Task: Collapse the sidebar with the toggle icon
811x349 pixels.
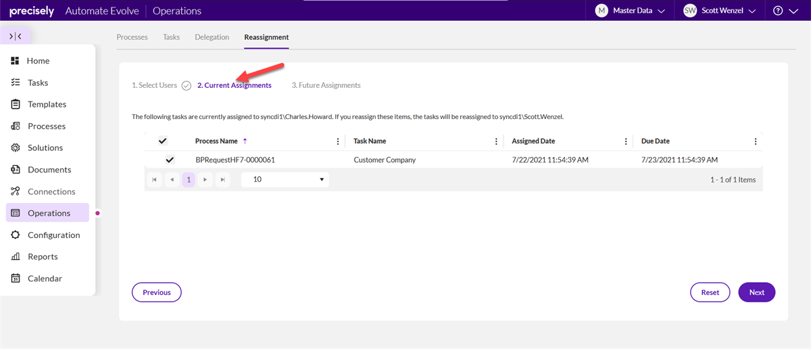Action: click(x=16, y=37)
